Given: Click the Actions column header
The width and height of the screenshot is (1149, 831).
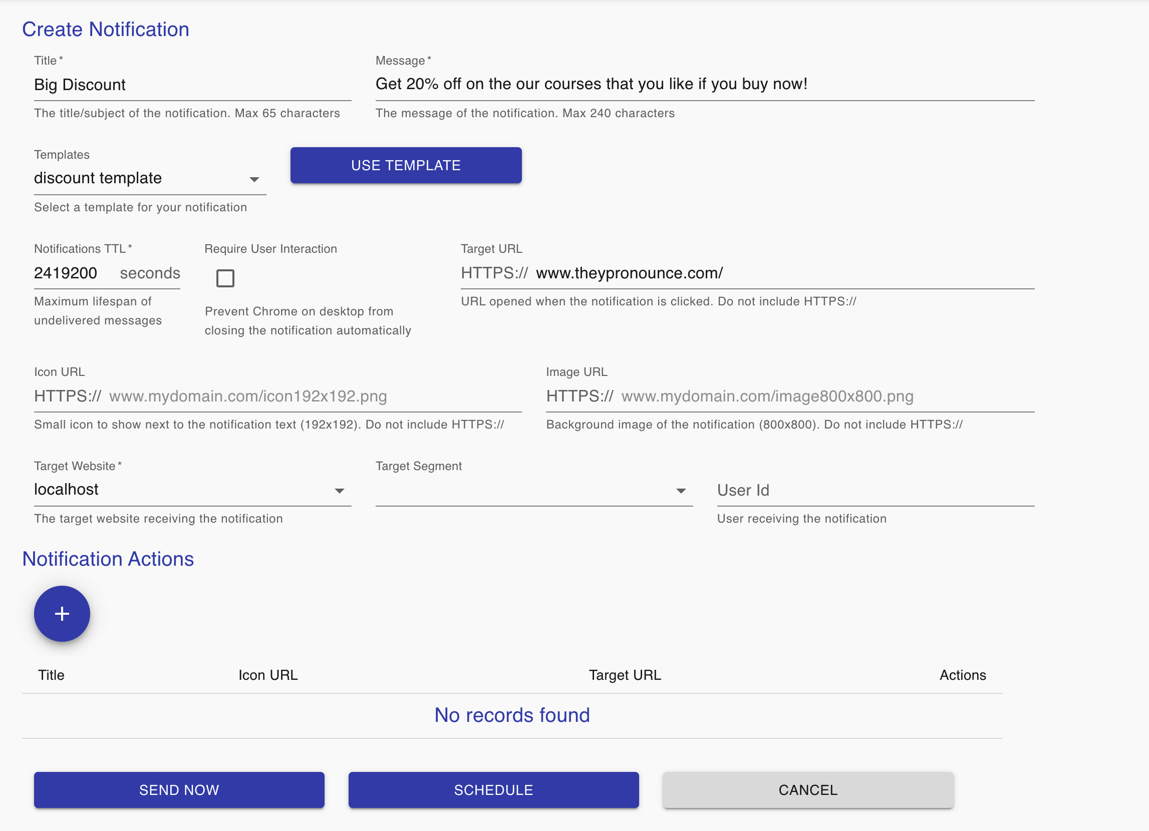Looking at the screenshot, I should 963,675.
